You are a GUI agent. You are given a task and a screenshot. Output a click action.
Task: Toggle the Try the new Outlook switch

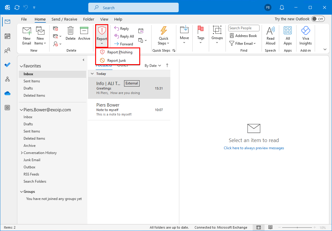point(318,19)
